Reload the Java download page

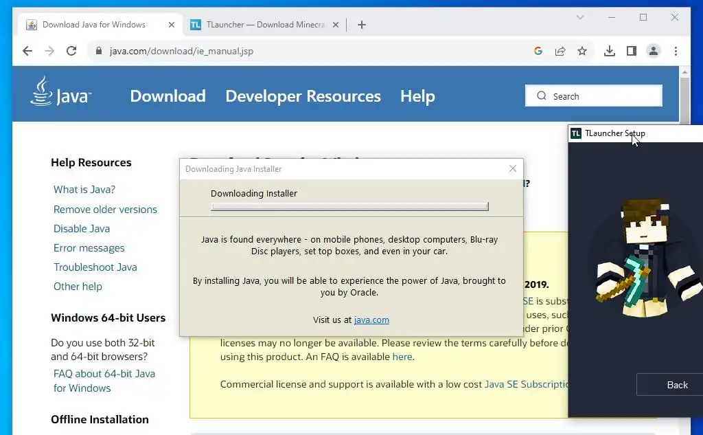click(x=71, y=51)
